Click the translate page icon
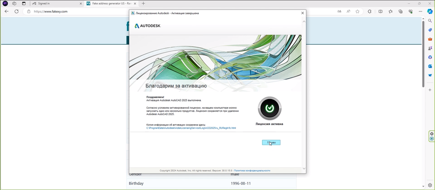This screenshot has width=435, height=190. pos(339,11)
